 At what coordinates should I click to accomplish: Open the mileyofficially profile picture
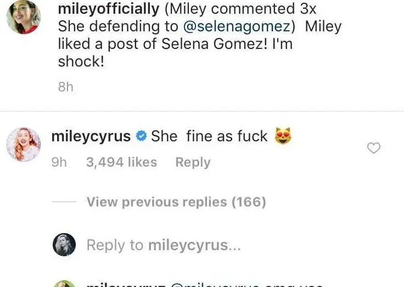pyautogui.click(x=23, y=18)
